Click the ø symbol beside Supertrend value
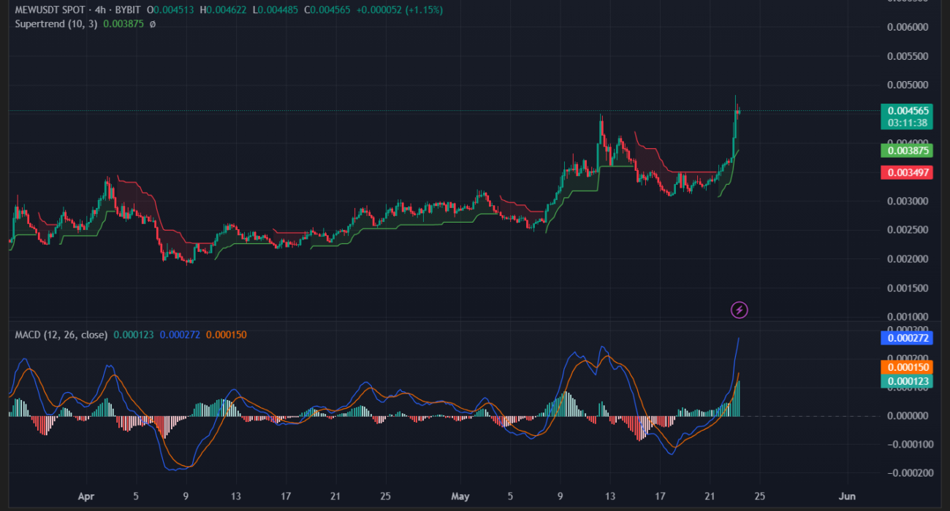Screen dimensions: 950x511 click(152, 24)
